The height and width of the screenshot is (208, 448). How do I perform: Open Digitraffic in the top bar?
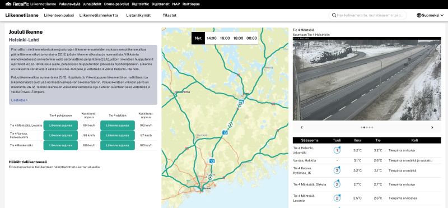(x=140, y=4)
